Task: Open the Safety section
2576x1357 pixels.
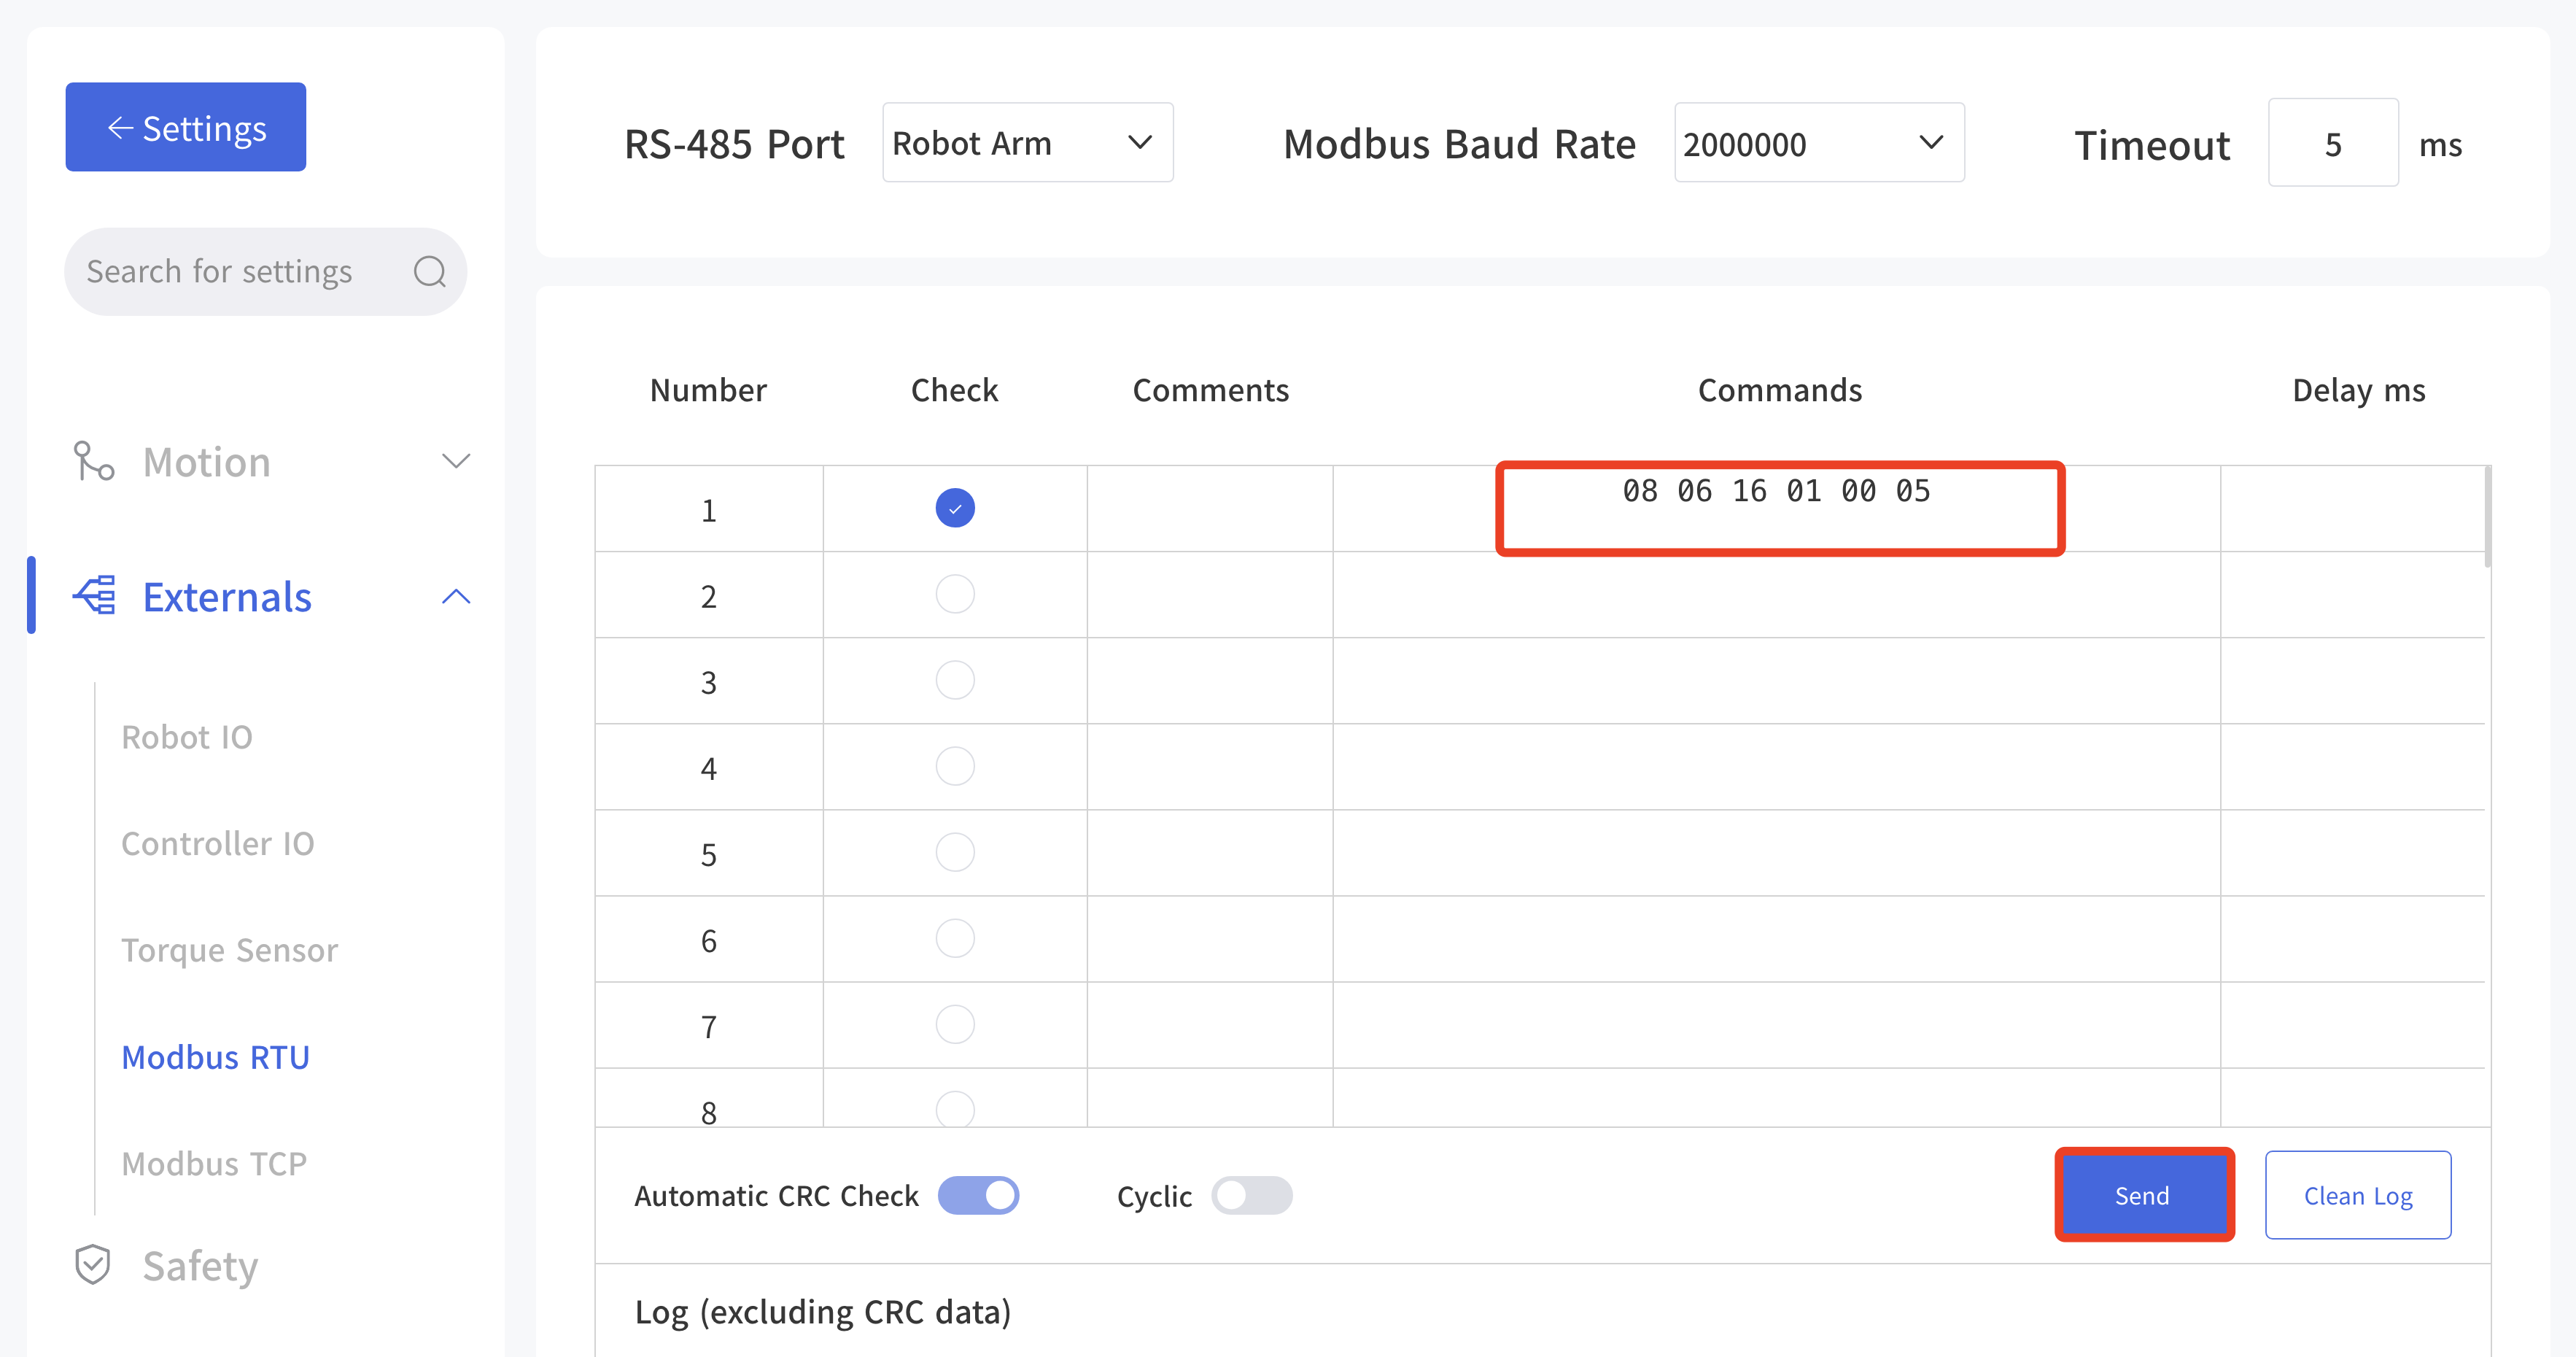Action: [x=201, y=1266]
